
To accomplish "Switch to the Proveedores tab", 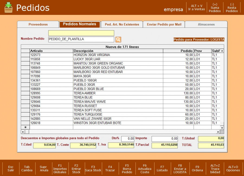I will [x=38, y=24].
